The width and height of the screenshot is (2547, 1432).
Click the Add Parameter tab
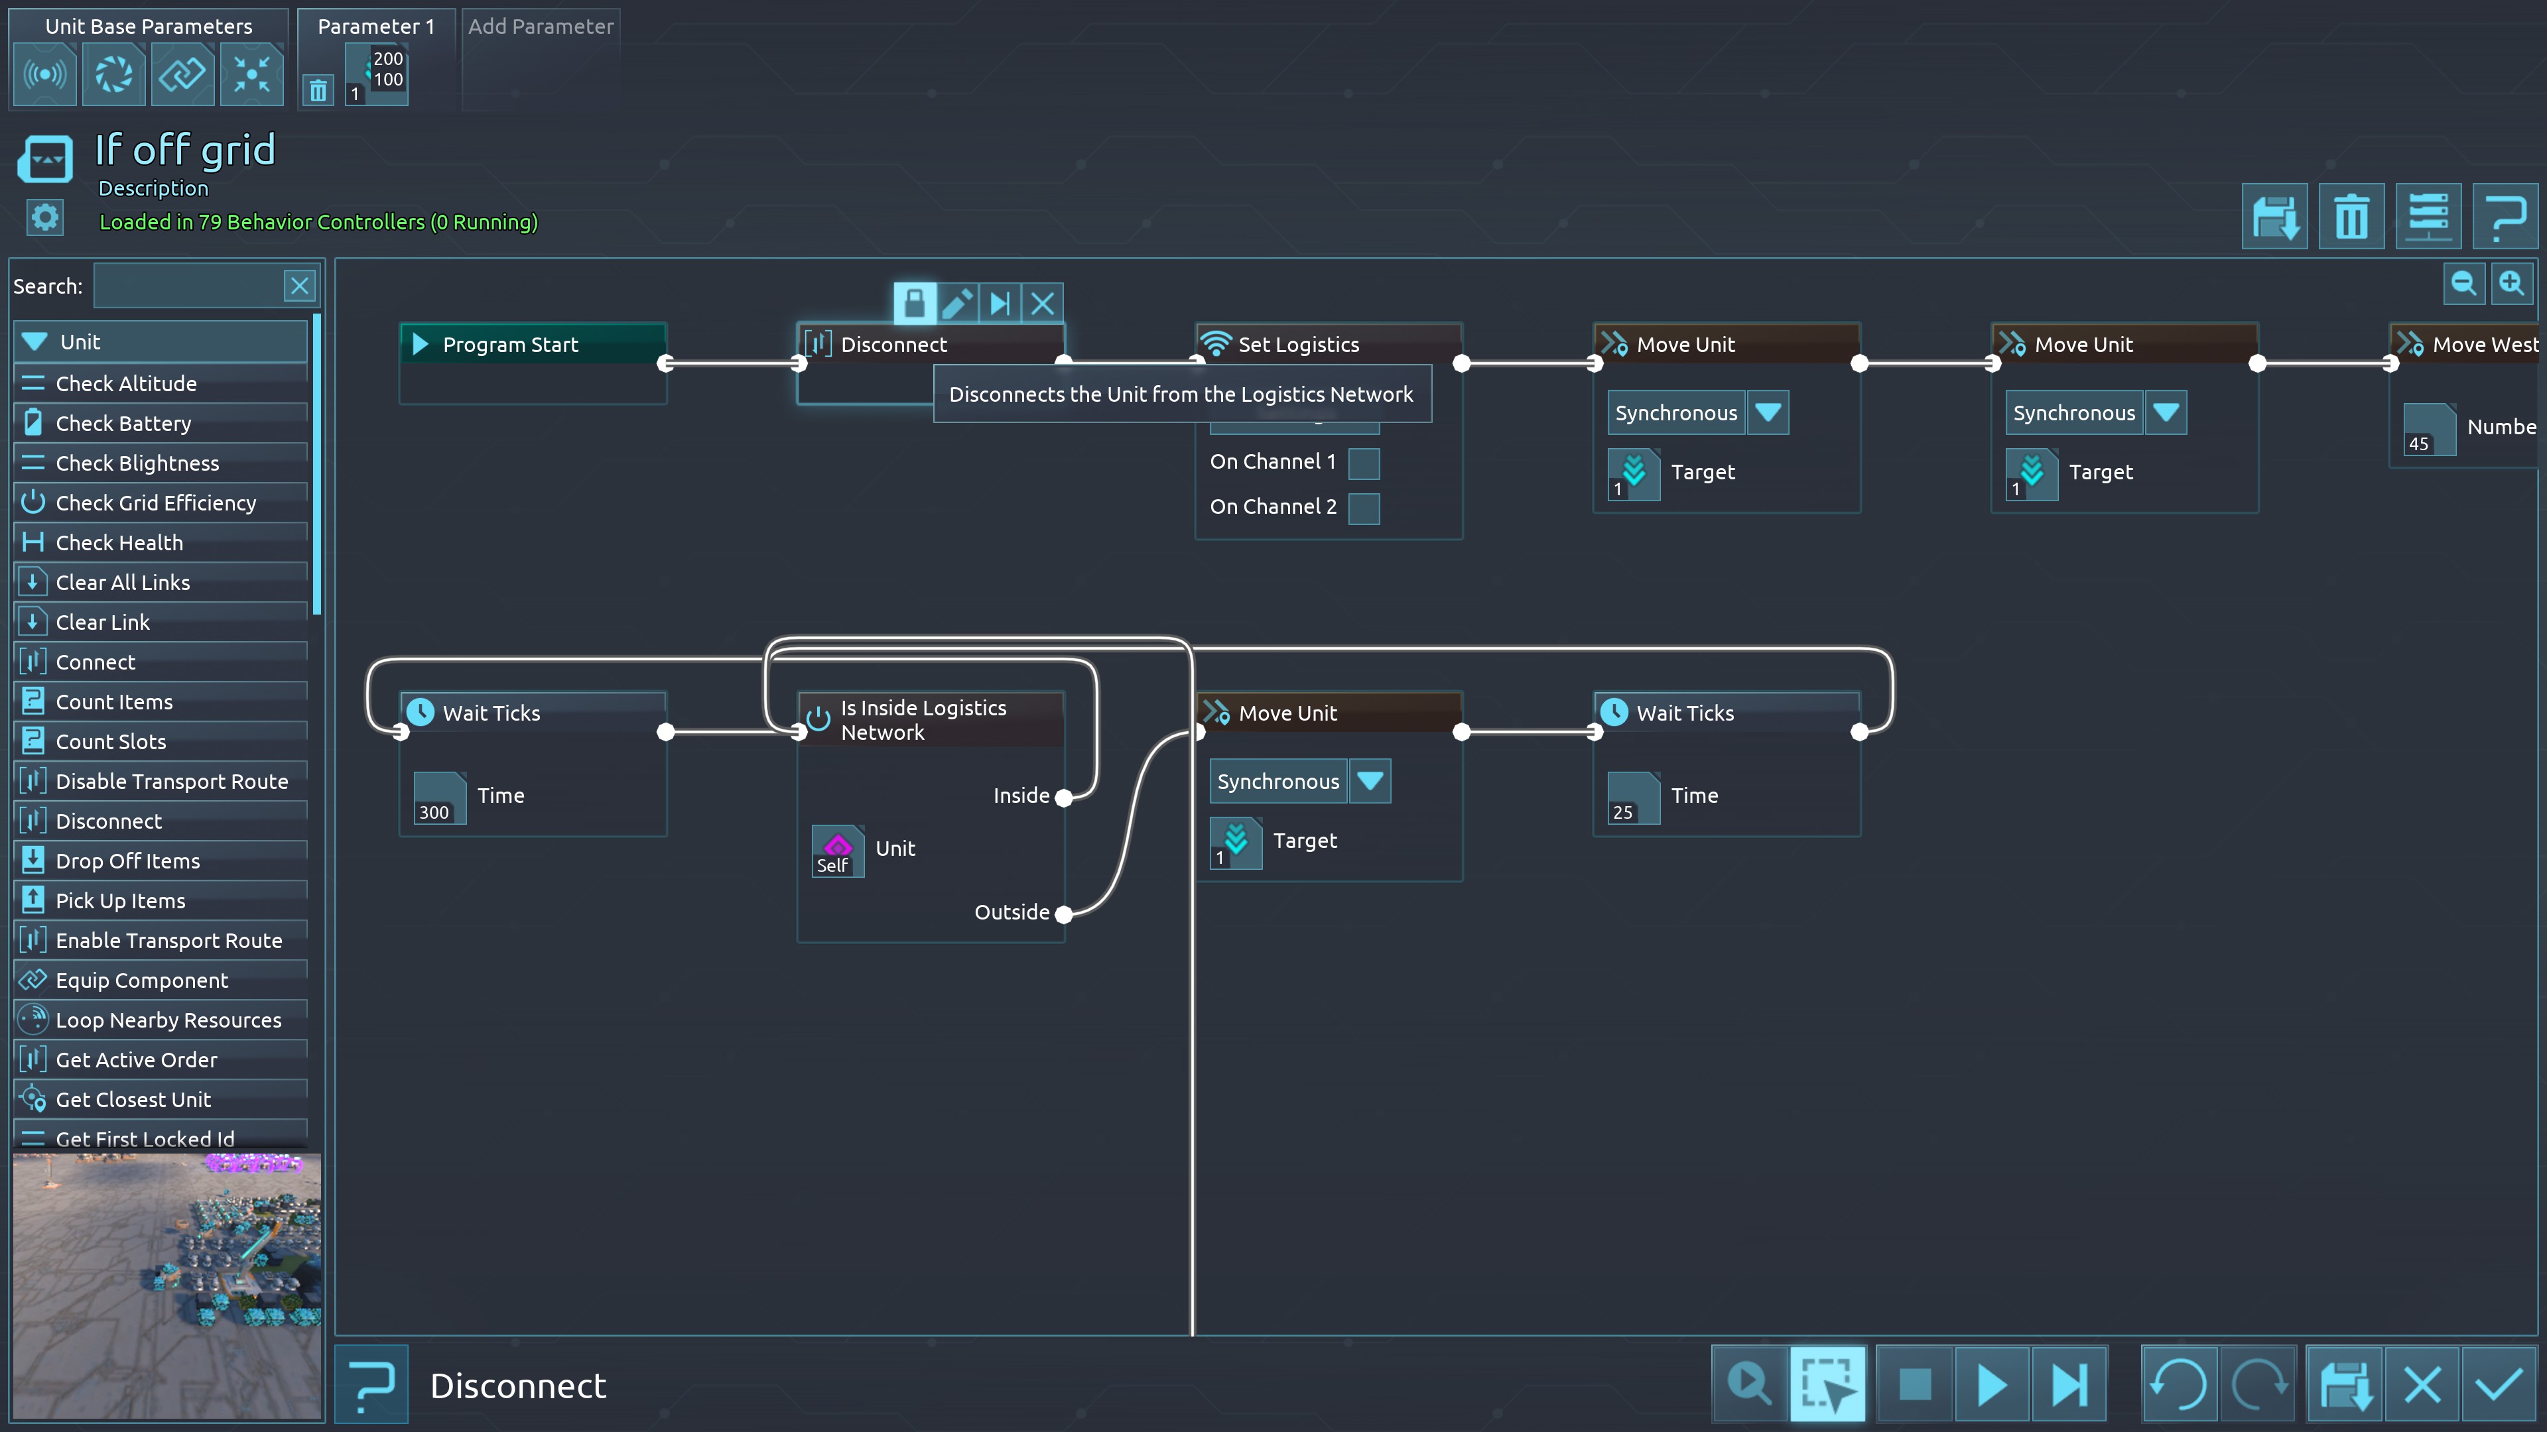pos(541,27)
